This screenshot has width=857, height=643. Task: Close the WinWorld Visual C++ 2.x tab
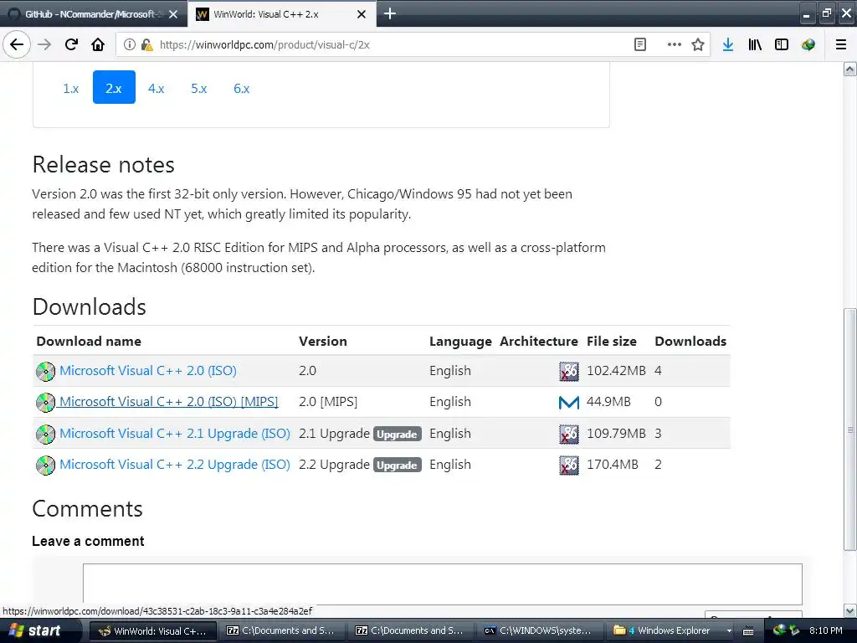click(362, 14)
